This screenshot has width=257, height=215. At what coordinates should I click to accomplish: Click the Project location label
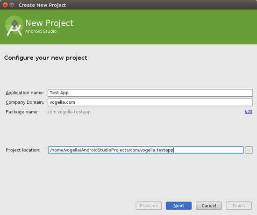pos(23,150)
